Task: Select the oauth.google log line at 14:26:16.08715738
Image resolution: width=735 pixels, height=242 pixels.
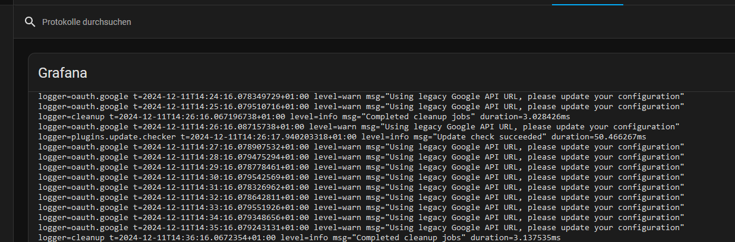Action: pyautogui.click(x=359, y=126)
